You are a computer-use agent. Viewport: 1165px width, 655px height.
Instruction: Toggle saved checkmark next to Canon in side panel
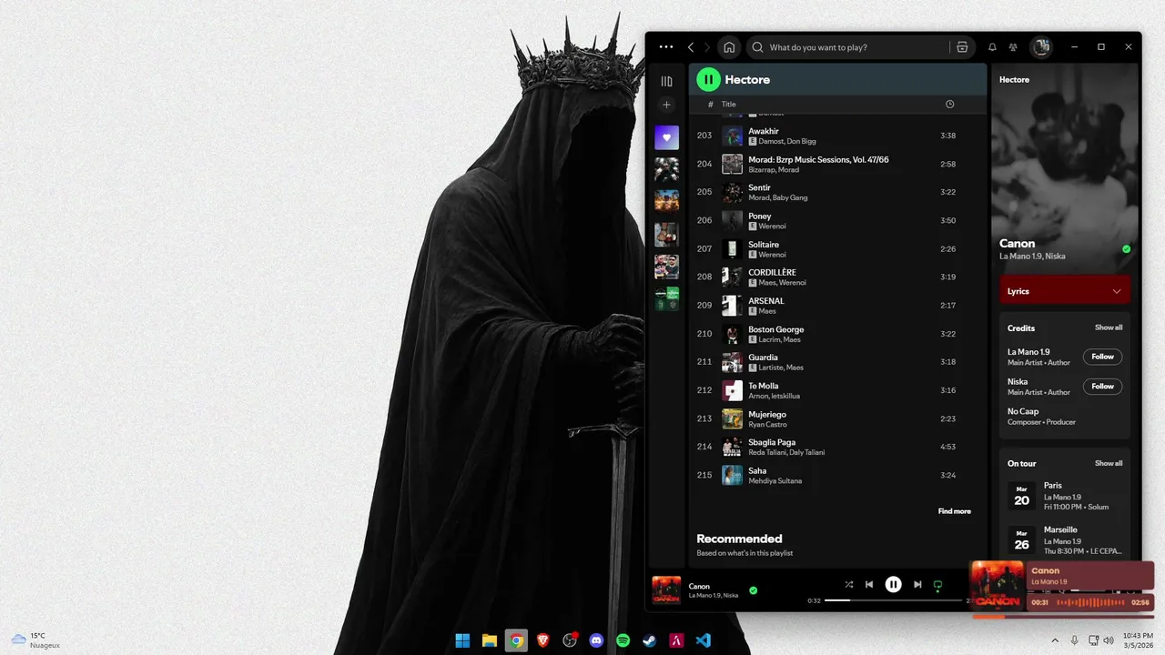[x=1126, y=249]
